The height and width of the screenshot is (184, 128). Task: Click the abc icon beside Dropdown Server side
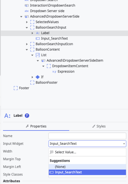pyautogui.click(x=27, y=11)
